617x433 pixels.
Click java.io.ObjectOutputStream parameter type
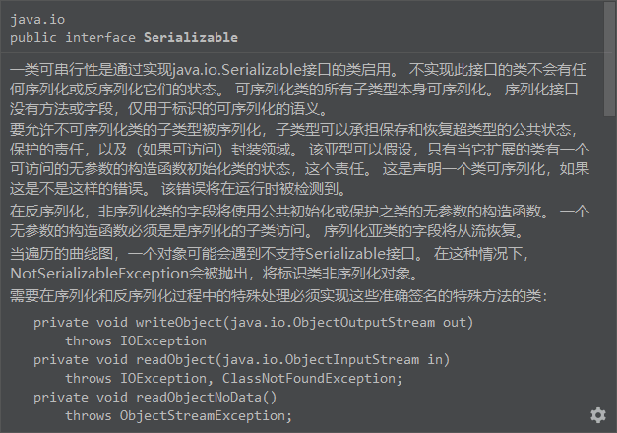click(x=333, y=323)
